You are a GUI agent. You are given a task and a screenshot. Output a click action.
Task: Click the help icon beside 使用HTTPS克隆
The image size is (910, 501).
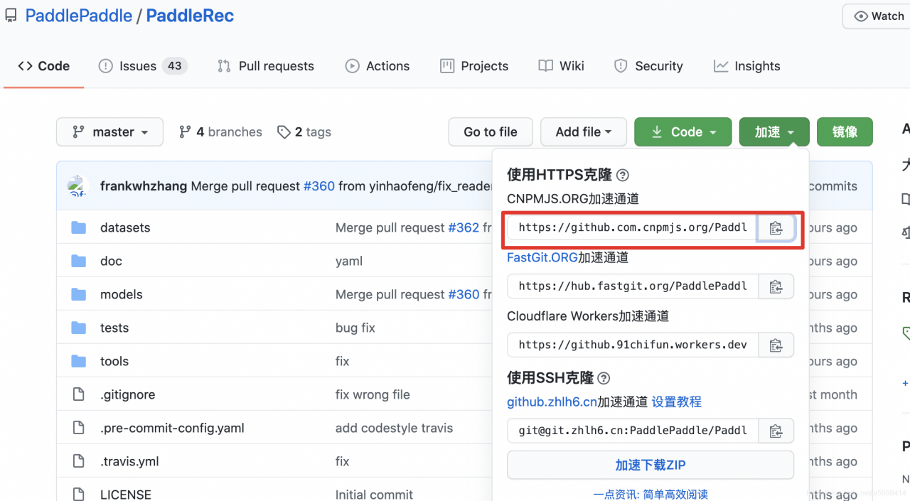pyautogui.click(x=622, y=176)
